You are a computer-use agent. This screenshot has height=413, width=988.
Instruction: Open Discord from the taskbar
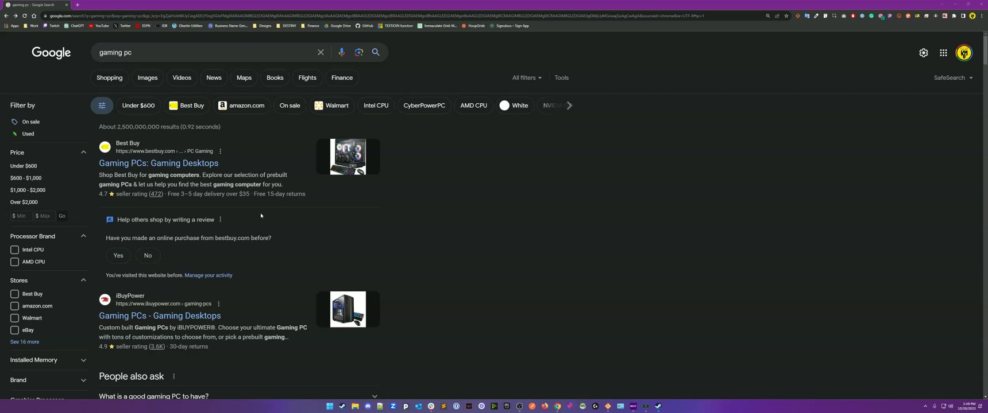point(368,406)
